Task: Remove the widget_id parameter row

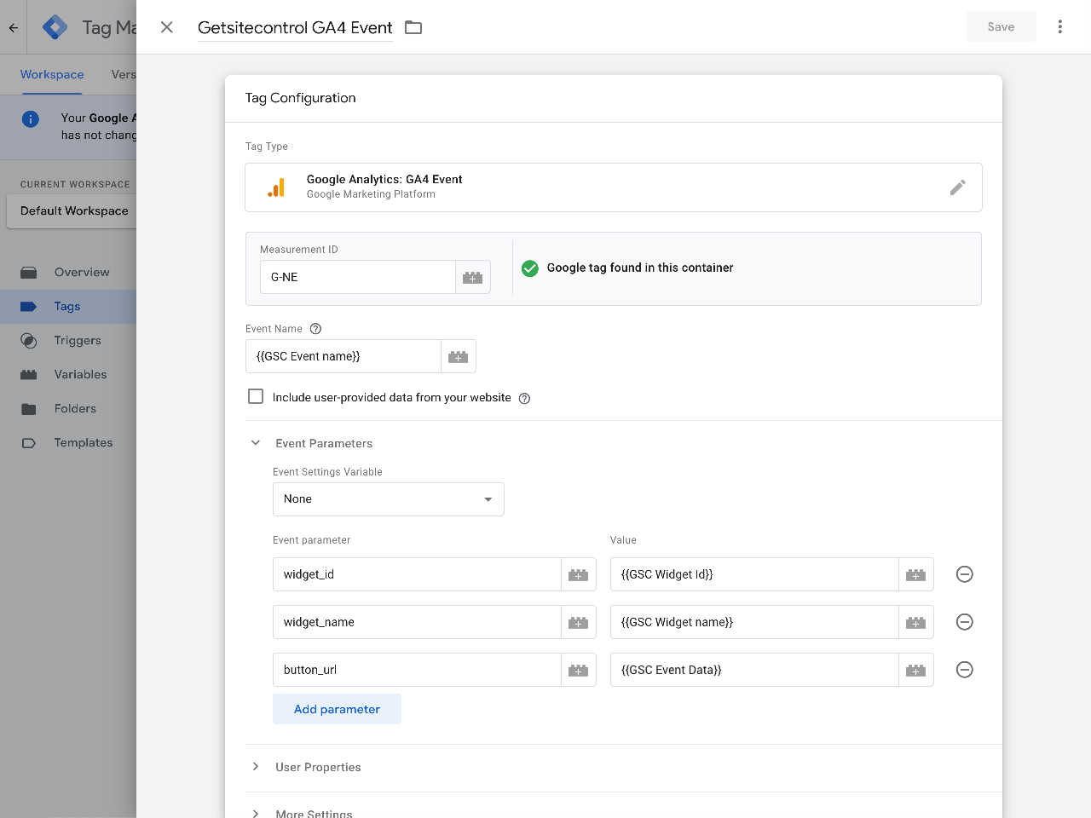Action: [x=964, y=574]
